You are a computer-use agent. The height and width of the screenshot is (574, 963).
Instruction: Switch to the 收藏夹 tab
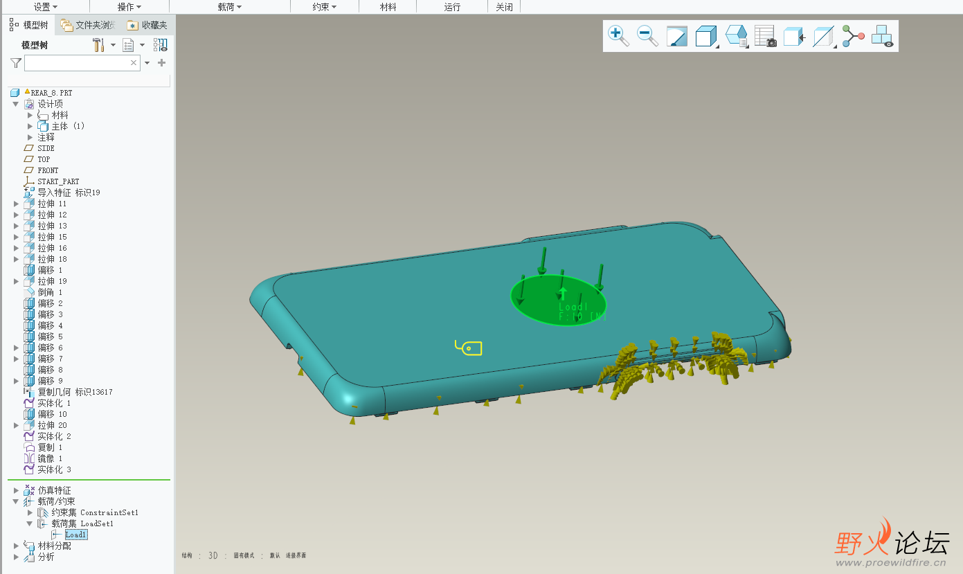point(147,25)
